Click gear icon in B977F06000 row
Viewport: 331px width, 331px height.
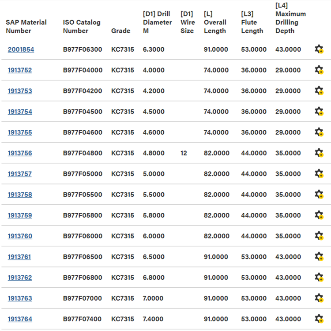(x=319, y=236)
